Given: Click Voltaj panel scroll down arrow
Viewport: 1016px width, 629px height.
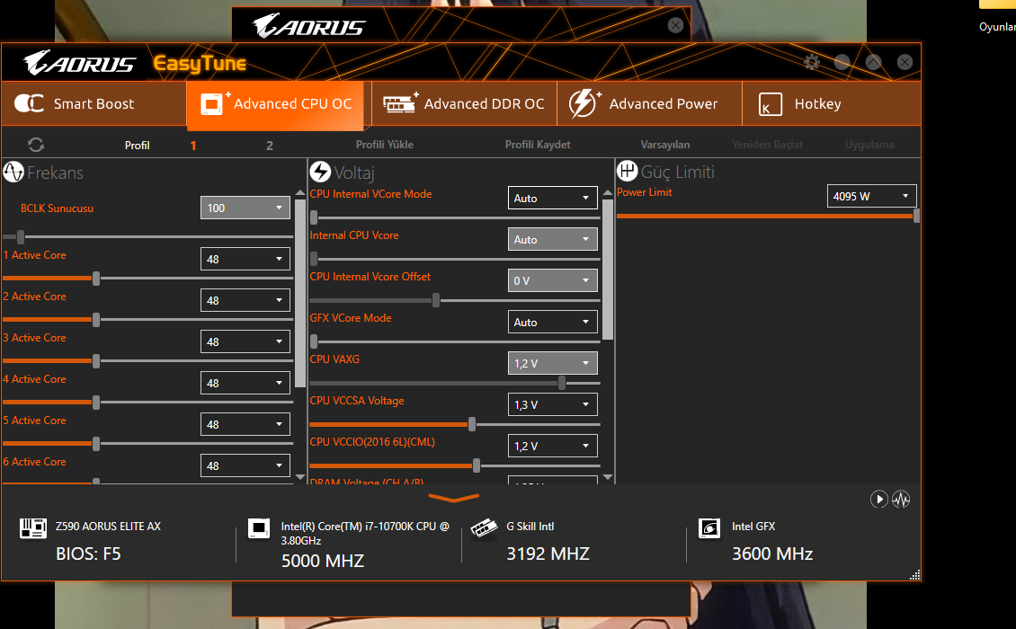Looking at the screenshot, I should tap(607, 477).
